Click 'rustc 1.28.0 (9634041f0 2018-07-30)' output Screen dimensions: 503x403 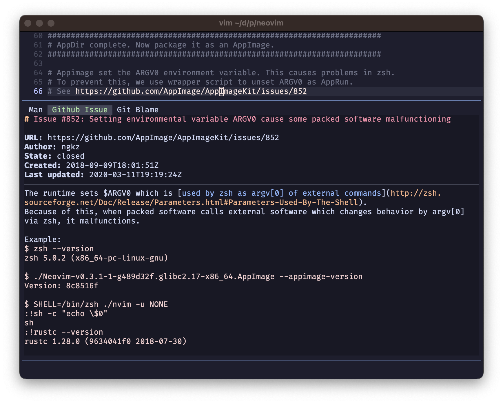tap(105, 341)
